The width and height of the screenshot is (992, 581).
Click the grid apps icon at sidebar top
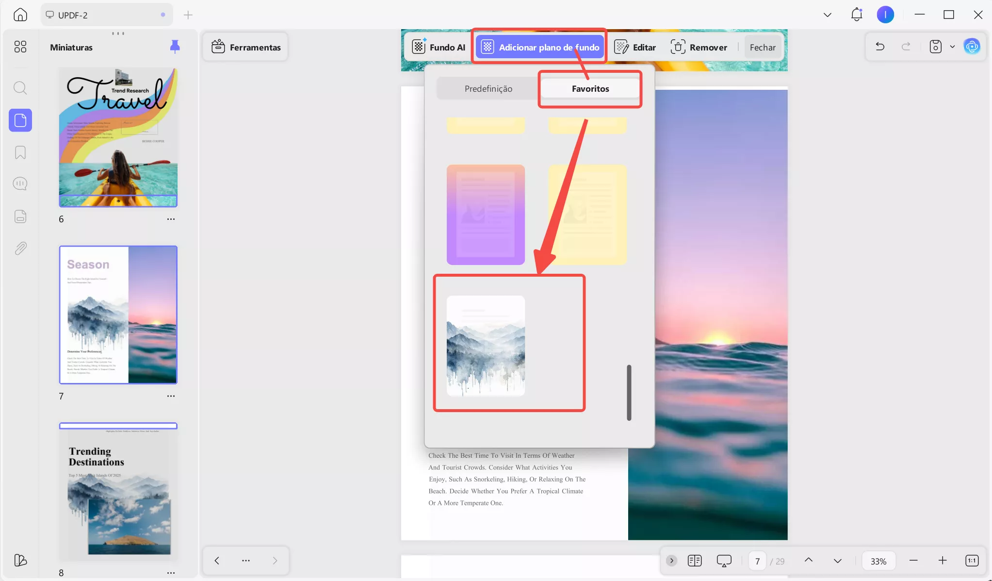[x=20, y=47]
